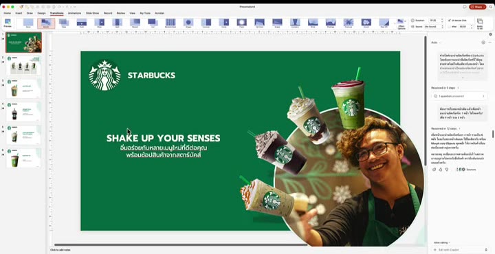Select the Cut transition

pyautogui.click(x=153, y=23)
